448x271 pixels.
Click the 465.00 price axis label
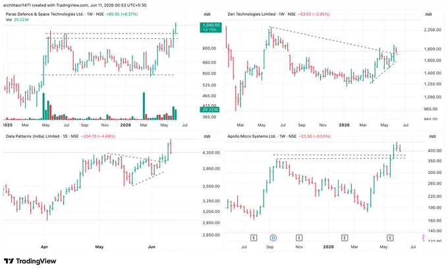[210, 96]
